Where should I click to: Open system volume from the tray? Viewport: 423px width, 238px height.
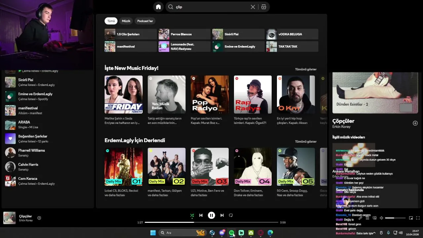(x=401, y=233)
